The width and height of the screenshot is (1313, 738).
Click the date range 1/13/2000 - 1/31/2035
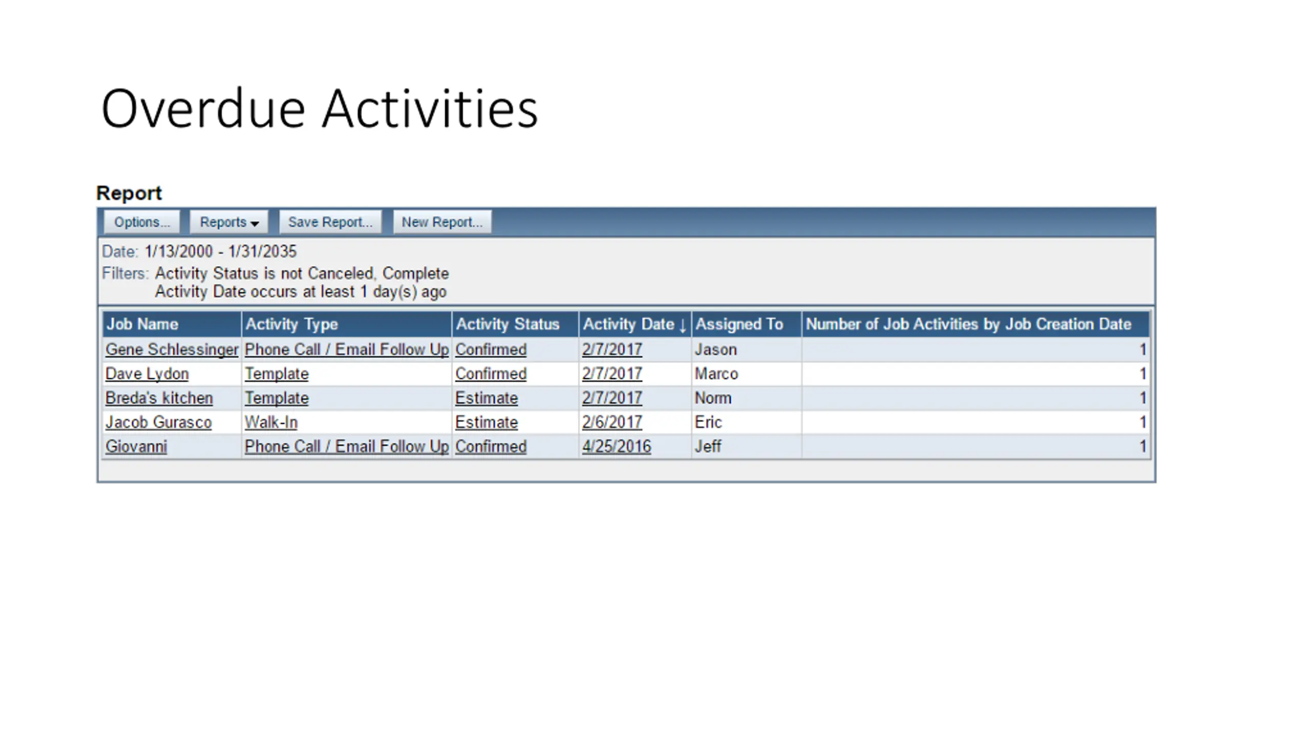coord(221,252)
